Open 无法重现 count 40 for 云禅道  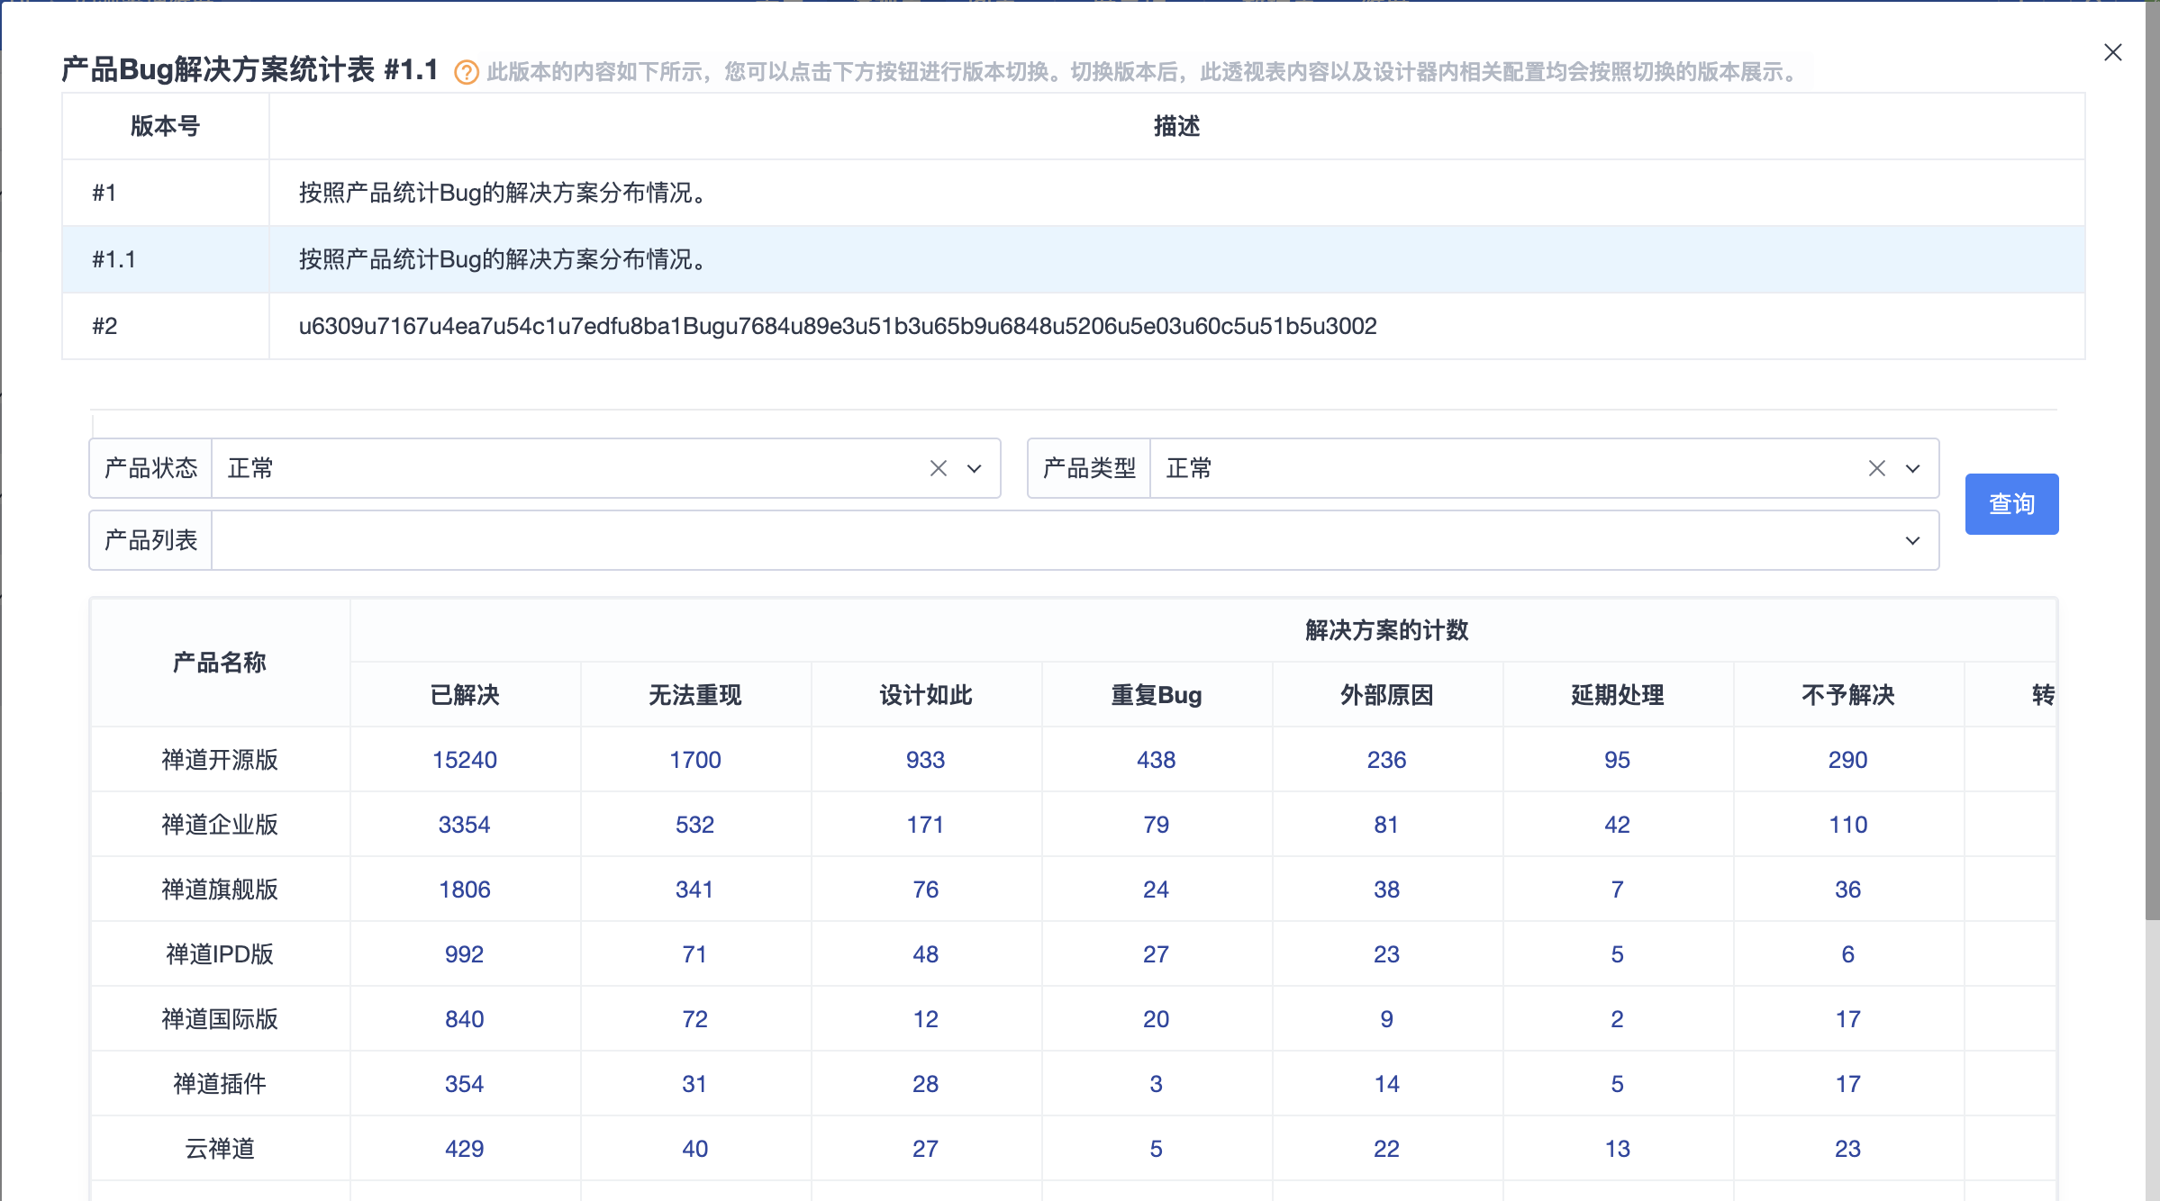[695, 1149]
